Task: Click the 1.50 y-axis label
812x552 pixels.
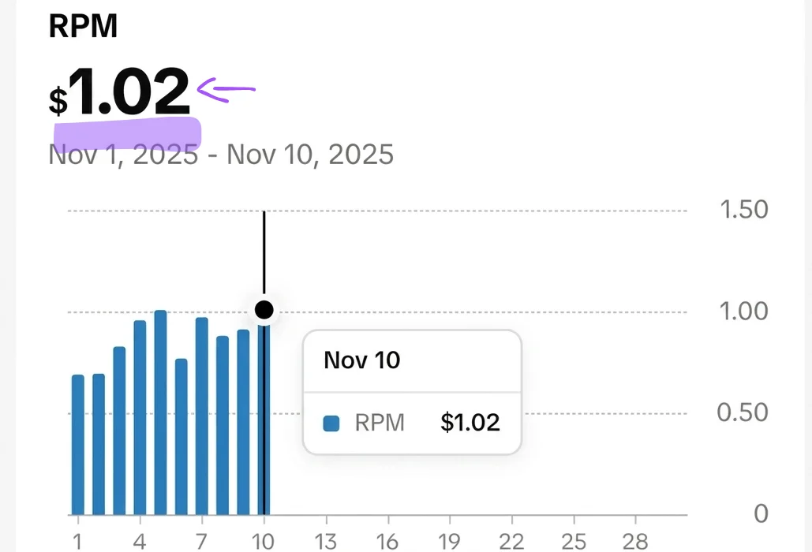Action: [744, 210]
